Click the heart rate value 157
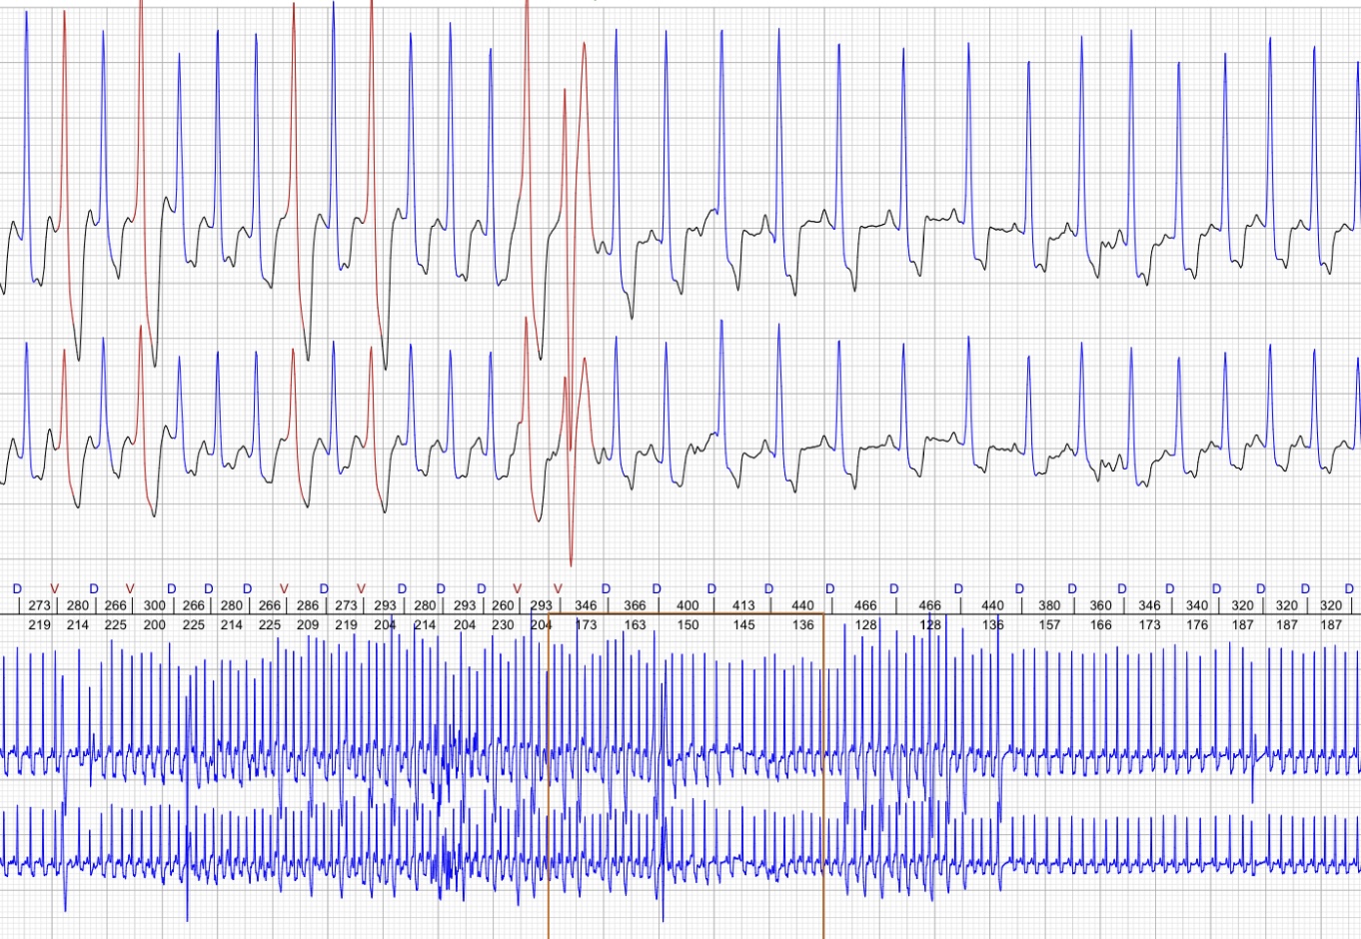Screen dimensions: 1361x939 pos(1049,625)
